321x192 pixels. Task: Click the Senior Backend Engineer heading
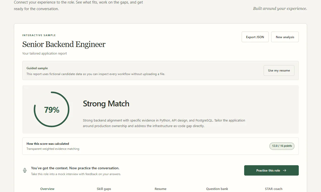point(64,44)
